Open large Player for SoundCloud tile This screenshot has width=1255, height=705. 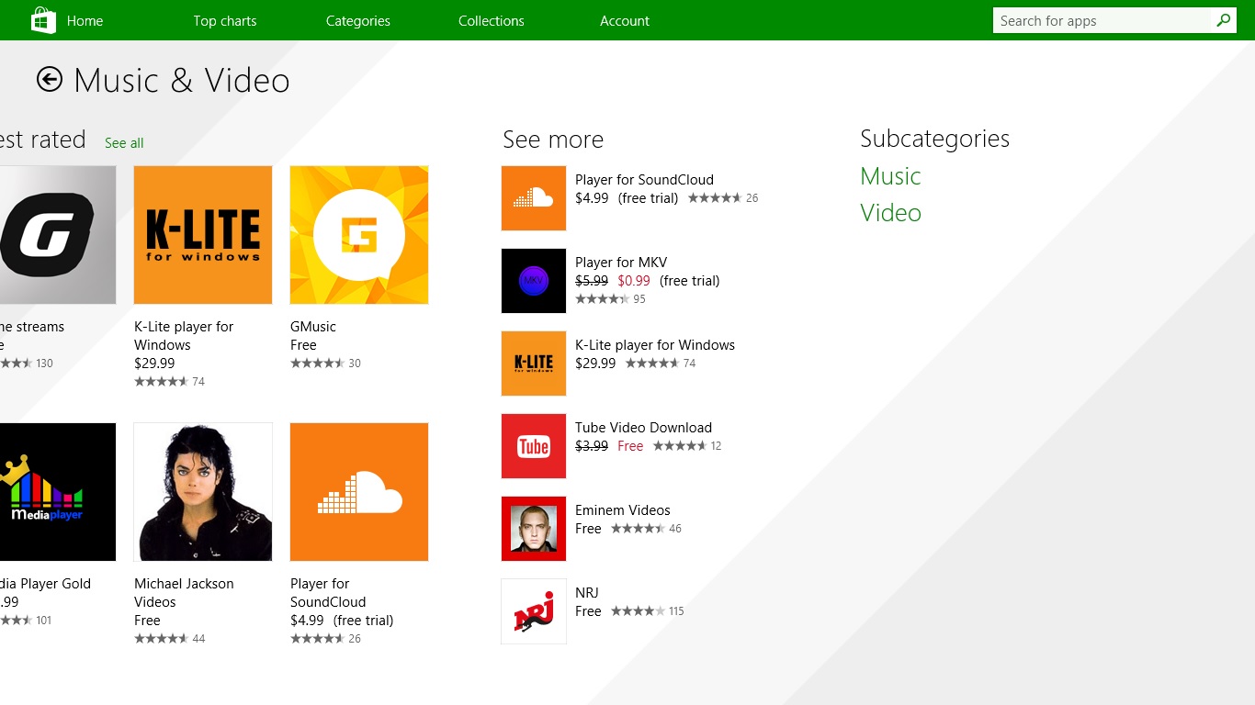(359, 492)
